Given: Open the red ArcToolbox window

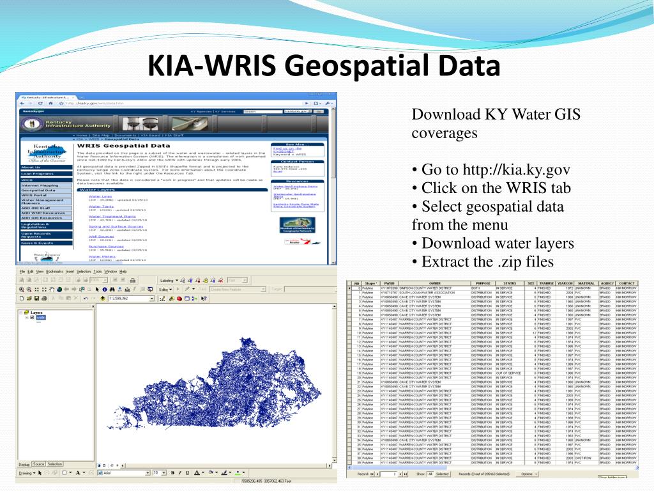Looking at the screenshot, I should click(x=179, y=299).
